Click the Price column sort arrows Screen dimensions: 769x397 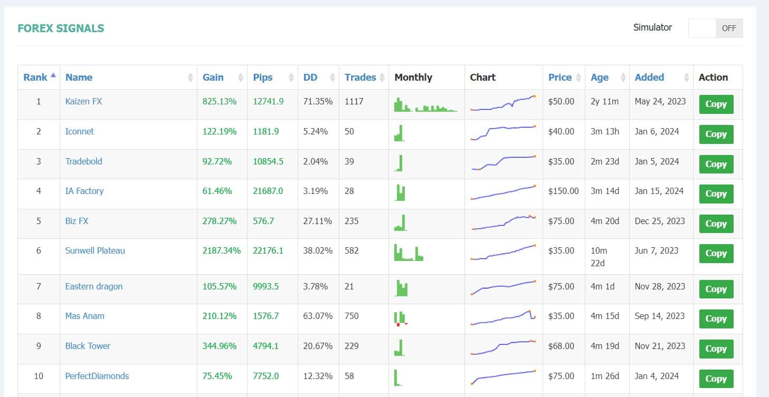(579, 78)
